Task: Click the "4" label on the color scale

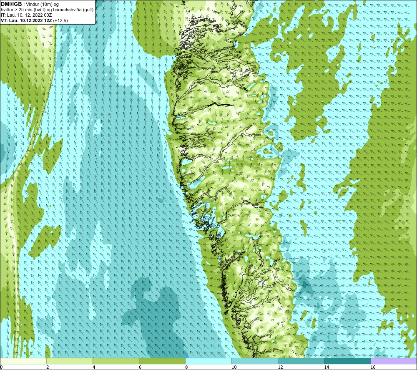Action: pyautogui.click(x=94, y=367)
